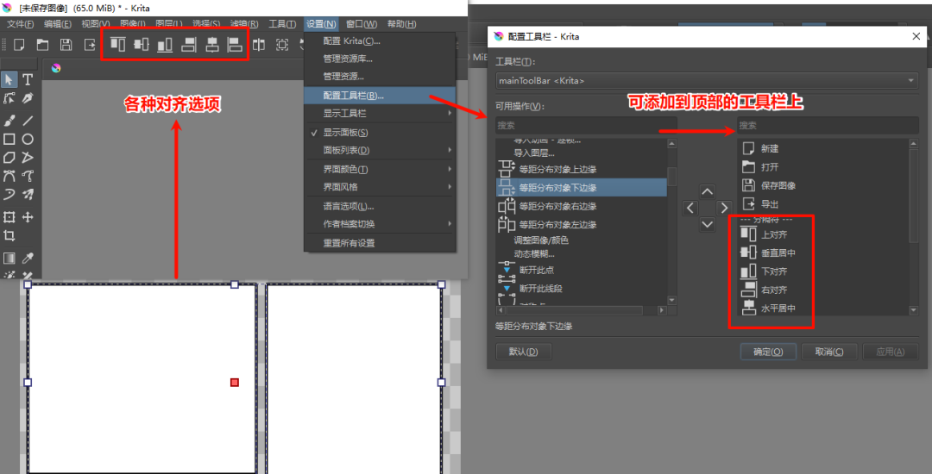This screenshot has height=474, width=932.
Task: Click the Export toolbar icon
Action: tap(89, 45)
